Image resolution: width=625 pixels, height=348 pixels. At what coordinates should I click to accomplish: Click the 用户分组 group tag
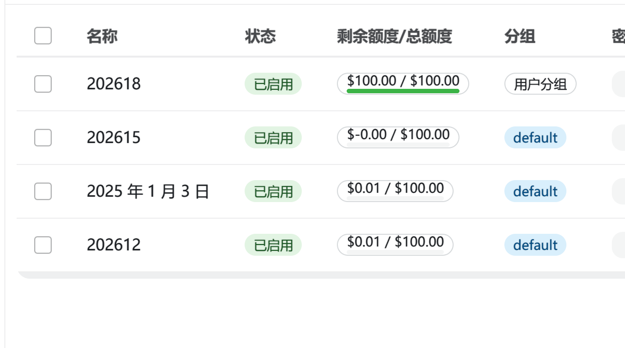point(541,84)
